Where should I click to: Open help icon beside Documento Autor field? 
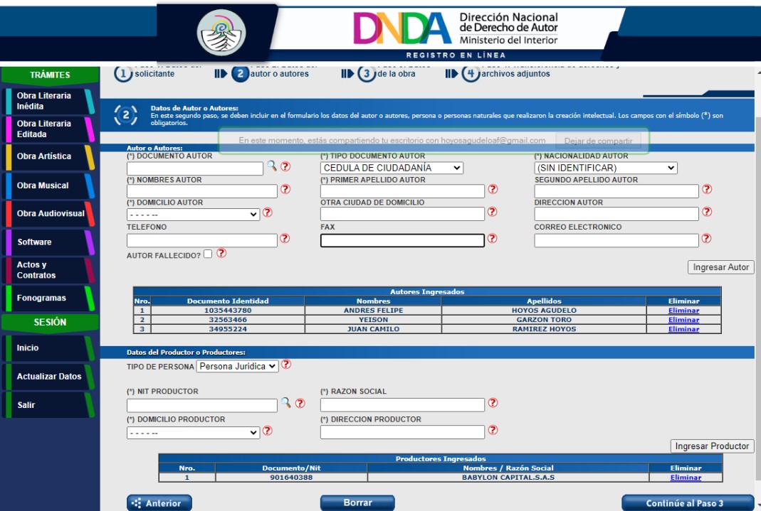click(x=285, y=166)
